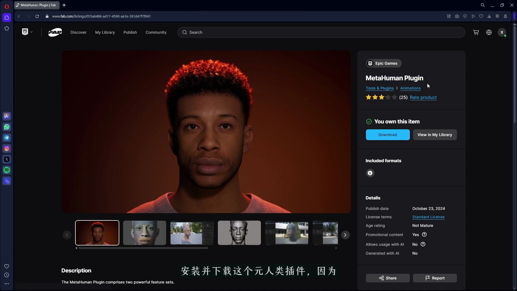Click the star icon in sidebar

pyautogui.click(x=7, y=28)
